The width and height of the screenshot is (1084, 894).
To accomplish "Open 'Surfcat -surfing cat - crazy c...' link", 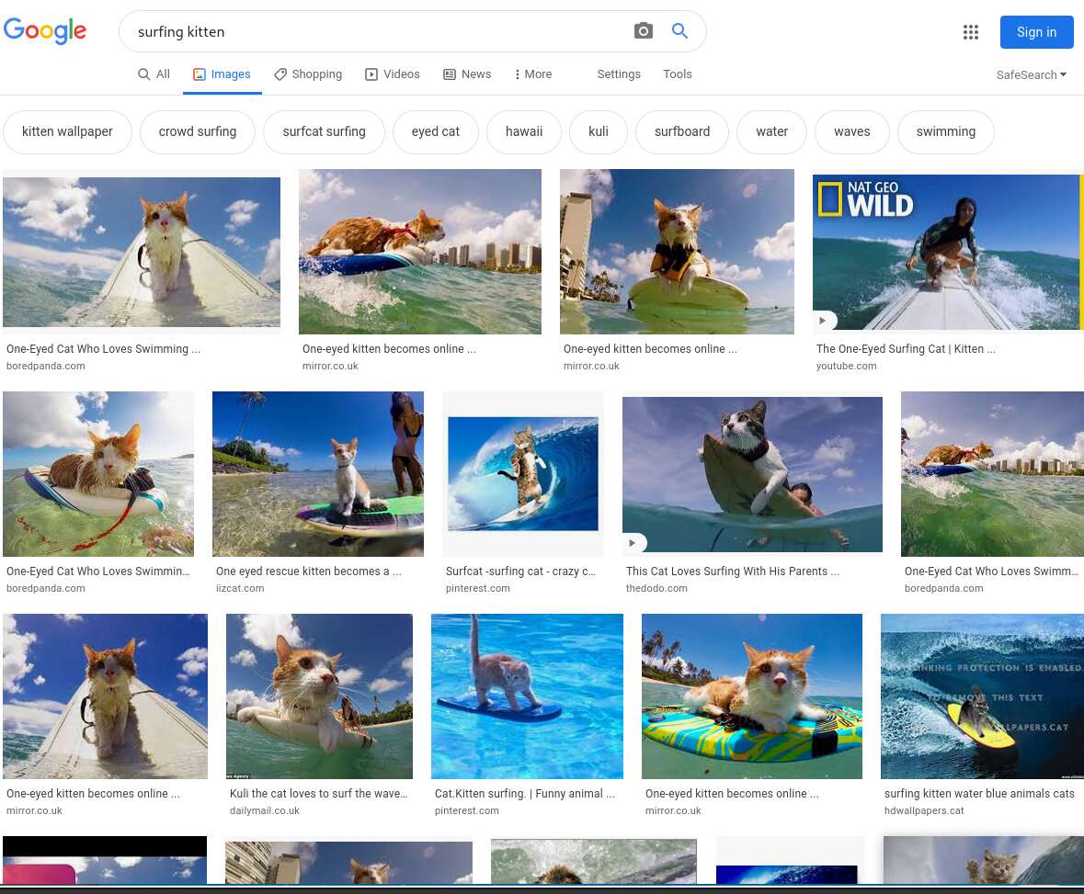I will [520, 571].
